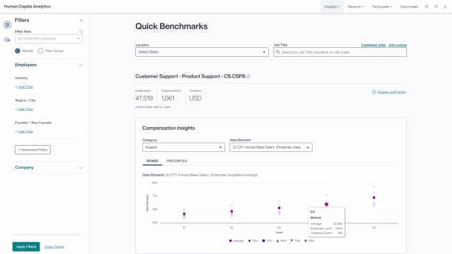Open the Insights menu

pyautogui.click(x=332, y=7)
